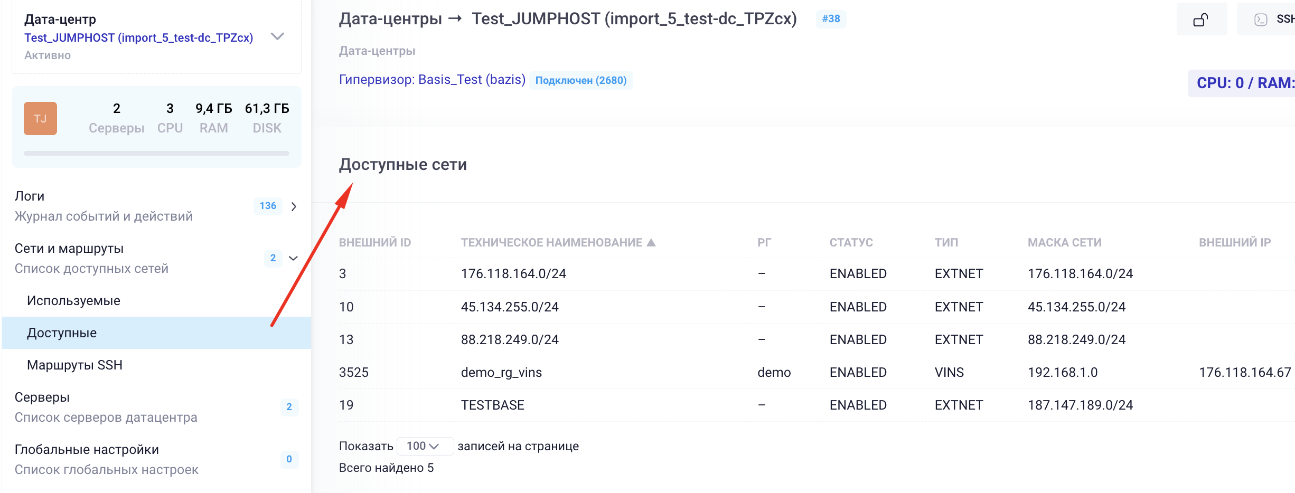
Task: Click Дата-центры breadcrumb link in header
Action: tap(390, 19)
